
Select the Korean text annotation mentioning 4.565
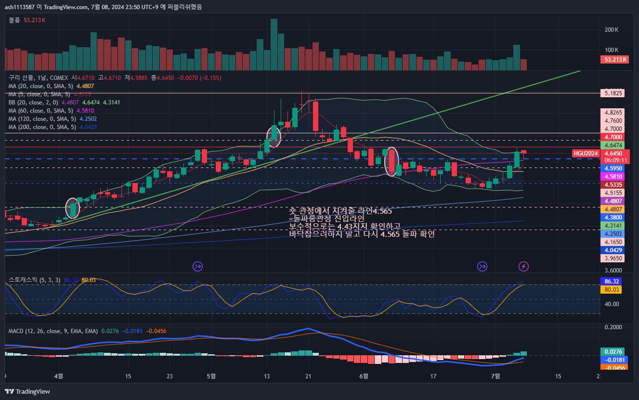click(361, 222)
